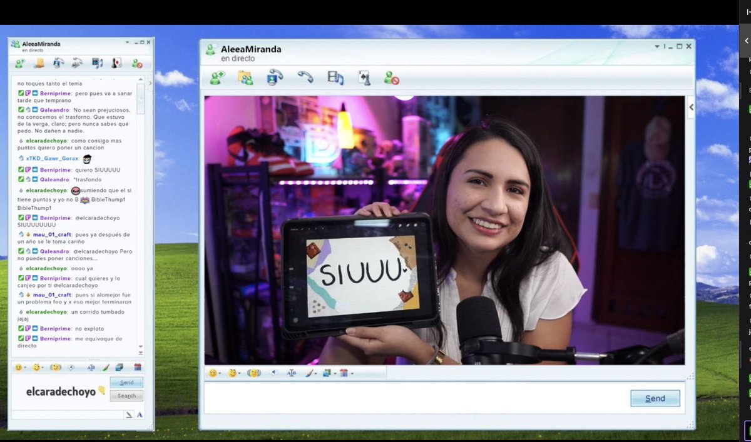Select handwriting pen mode in chat window
The height and width of the screenshot is (442, 751).
(128, 414)
